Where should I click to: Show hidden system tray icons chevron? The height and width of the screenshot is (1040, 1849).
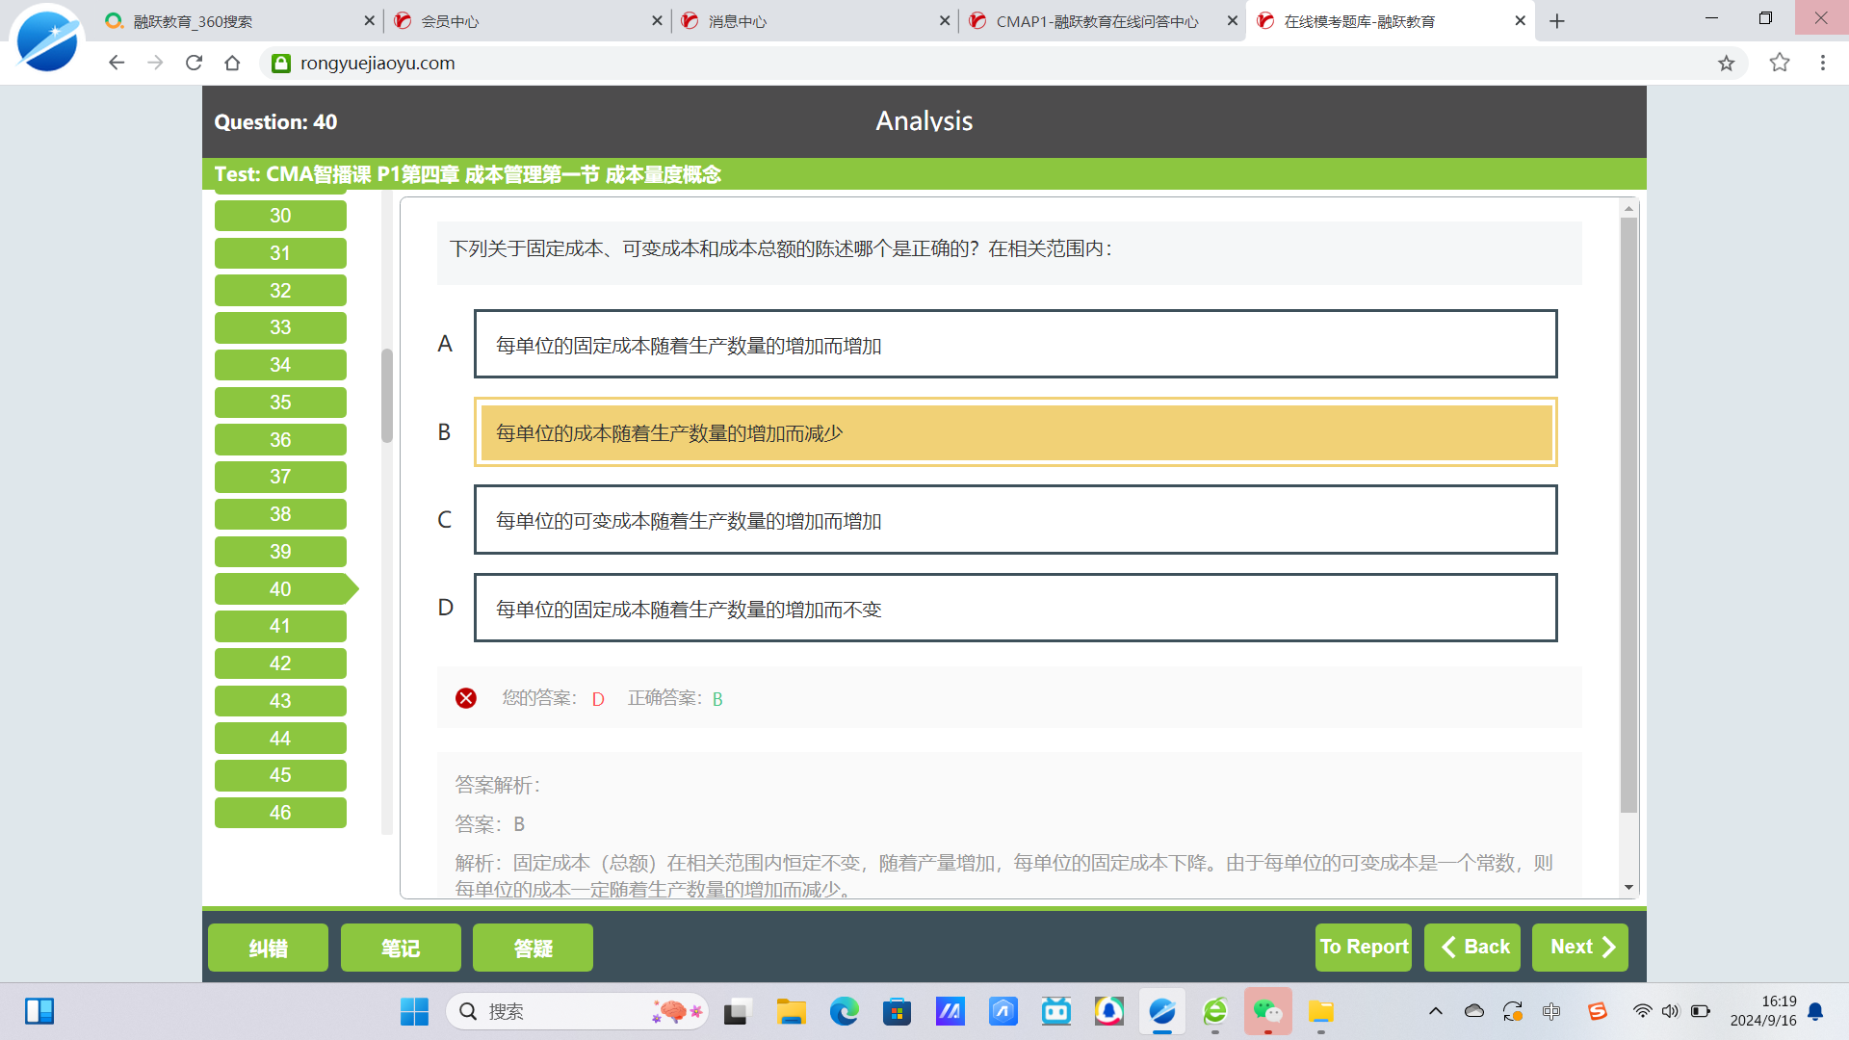1435,1011
